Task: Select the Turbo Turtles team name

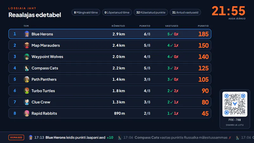Action: (43, 91)
